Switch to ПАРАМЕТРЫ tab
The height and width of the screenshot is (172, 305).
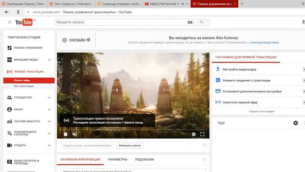click(x=118, y=160)
